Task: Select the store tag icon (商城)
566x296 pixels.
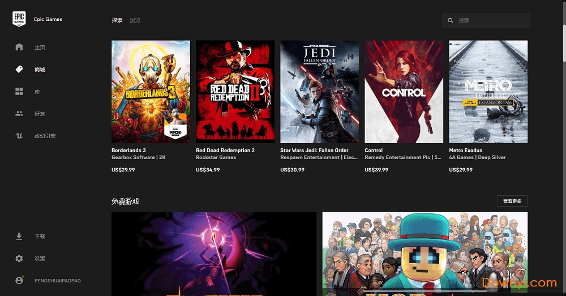Action: 19,69
